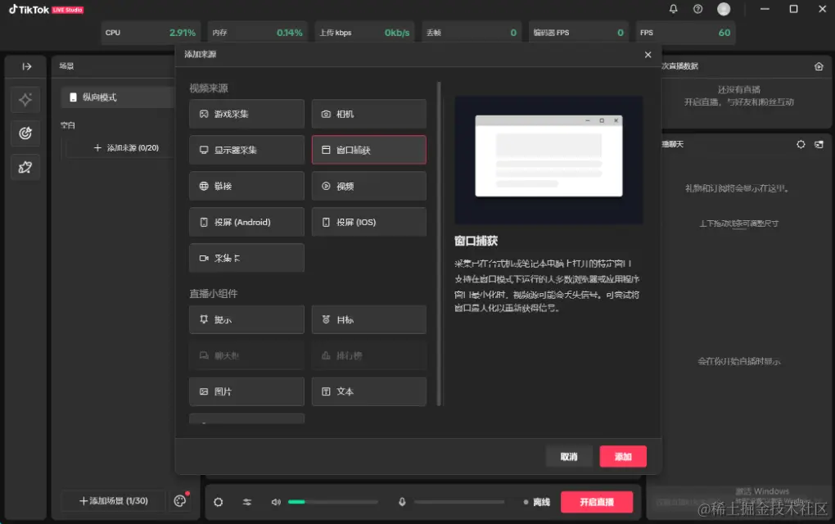Select the 纵向模式 portrait scene
Screen dimensions: 835x524
click(x=118, y=97)
